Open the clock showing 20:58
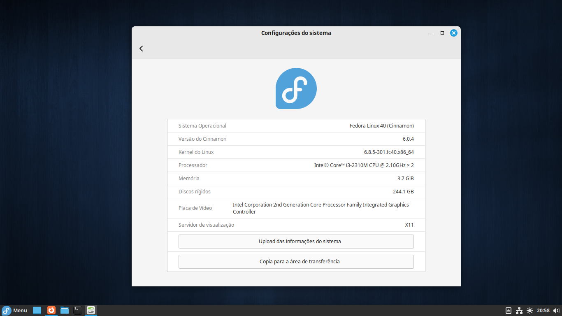Viewport: 562px width, 316px height. pos(543,311)
